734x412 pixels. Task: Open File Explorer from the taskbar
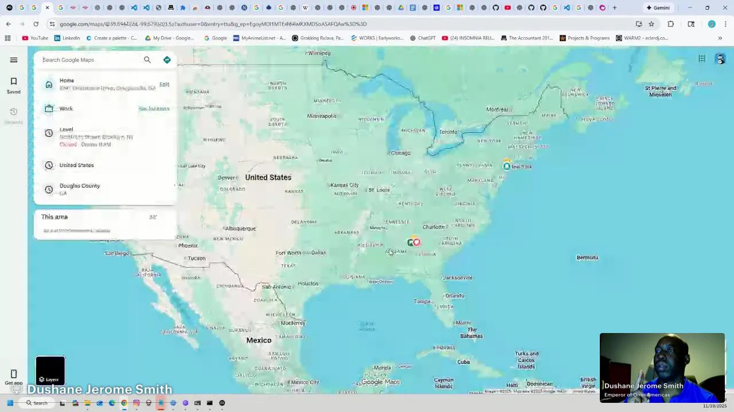pyautogui.click(x=87, y=403)
